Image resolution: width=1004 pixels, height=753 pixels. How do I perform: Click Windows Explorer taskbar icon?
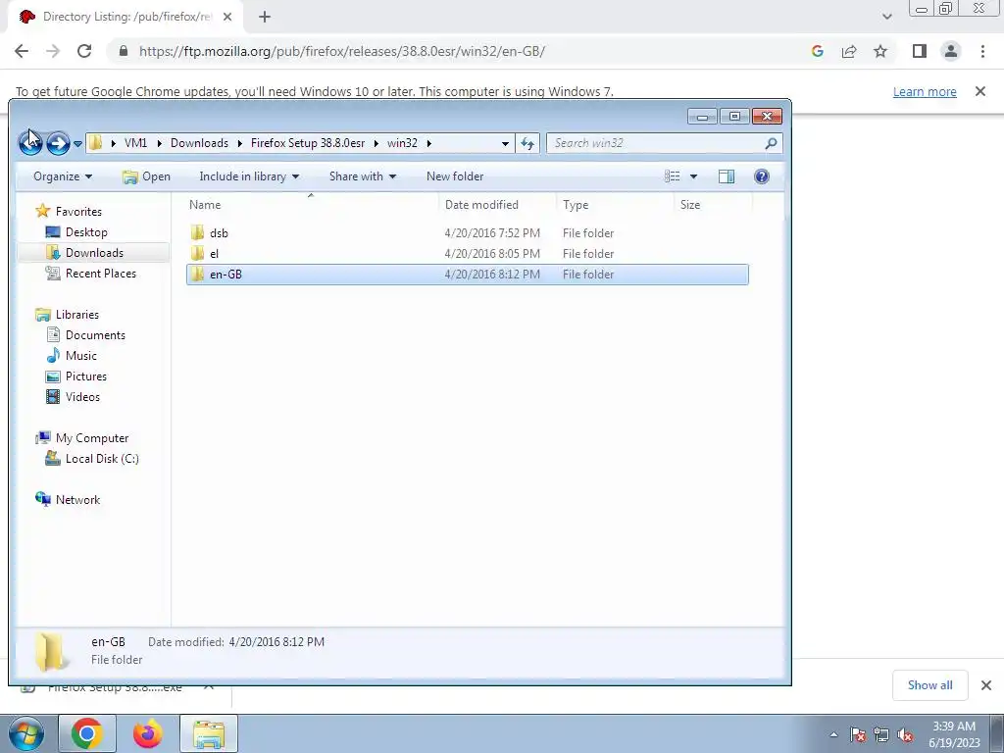point(209,733)
